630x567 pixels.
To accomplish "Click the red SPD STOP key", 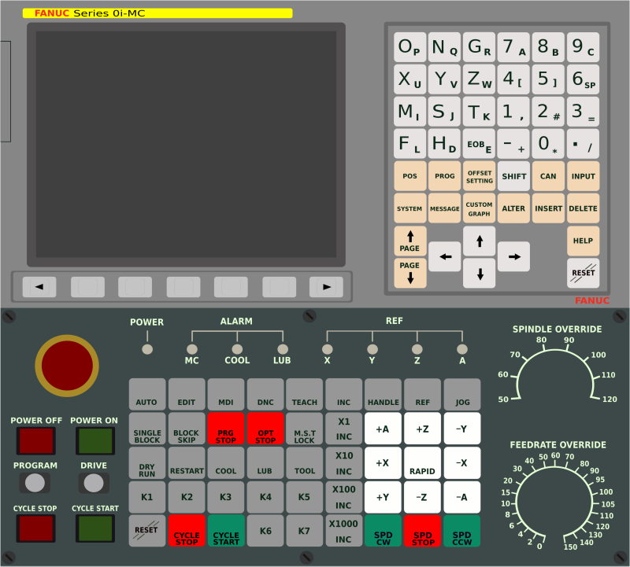I will [x=422, y=531].
